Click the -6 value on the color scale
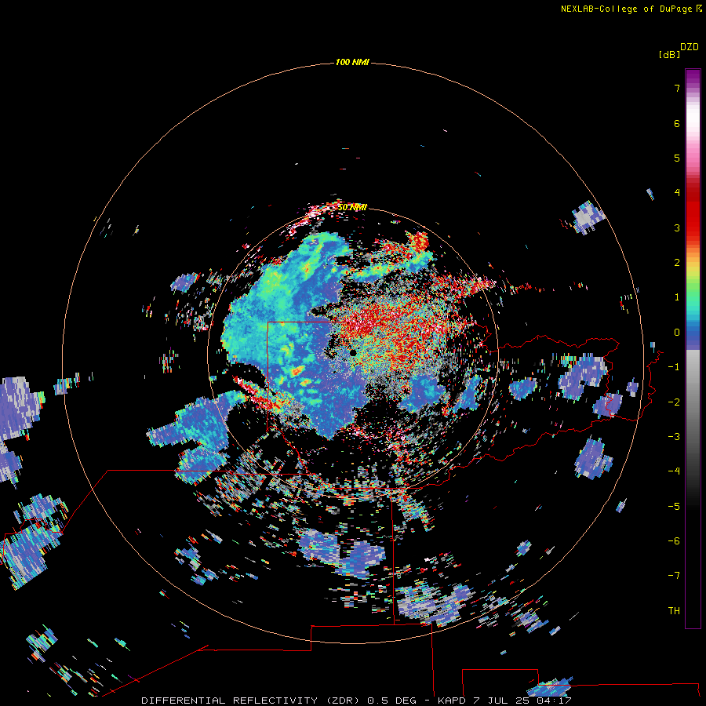This screenshot has width=706, height=706. click(674, 541)
